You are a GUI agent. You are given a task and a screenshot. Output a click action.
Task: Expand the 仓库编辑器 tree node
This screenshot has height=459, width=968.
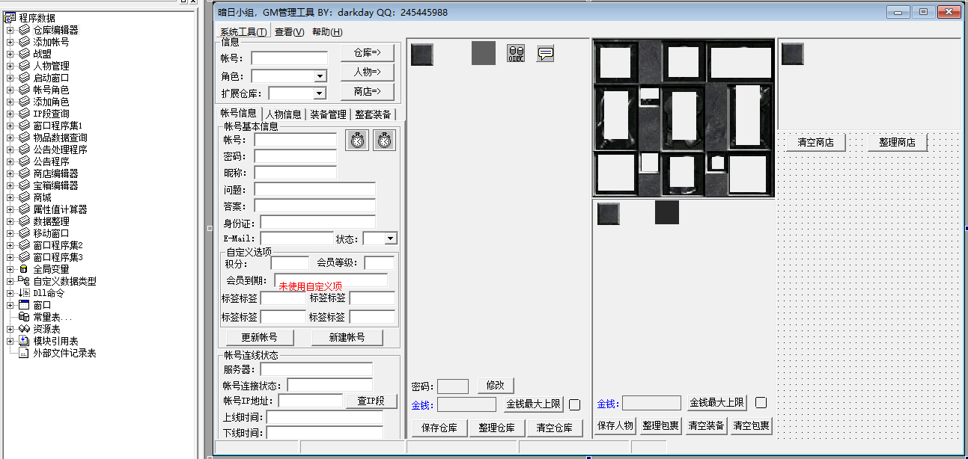coord(10,30)
